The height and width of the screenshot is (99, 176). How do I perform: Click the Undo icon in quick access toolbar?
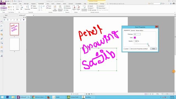[x=15, y=1]
